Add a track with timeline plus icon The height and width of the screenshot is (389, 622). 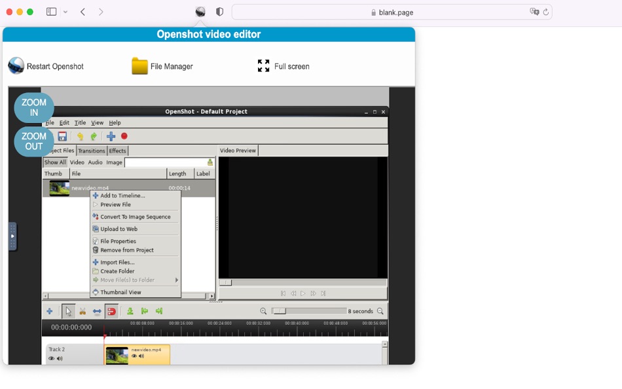(50, 312)
